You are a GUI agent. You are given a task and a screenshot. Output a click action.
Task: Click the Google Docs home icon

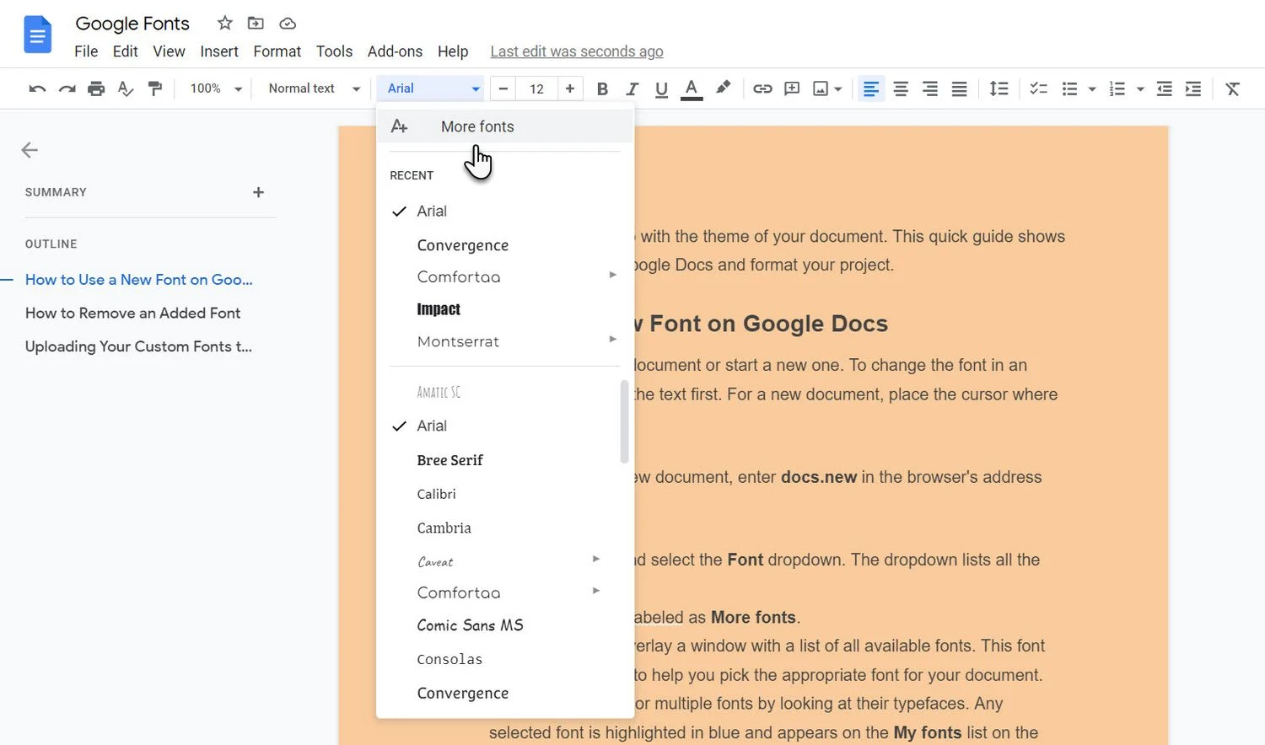38,36
